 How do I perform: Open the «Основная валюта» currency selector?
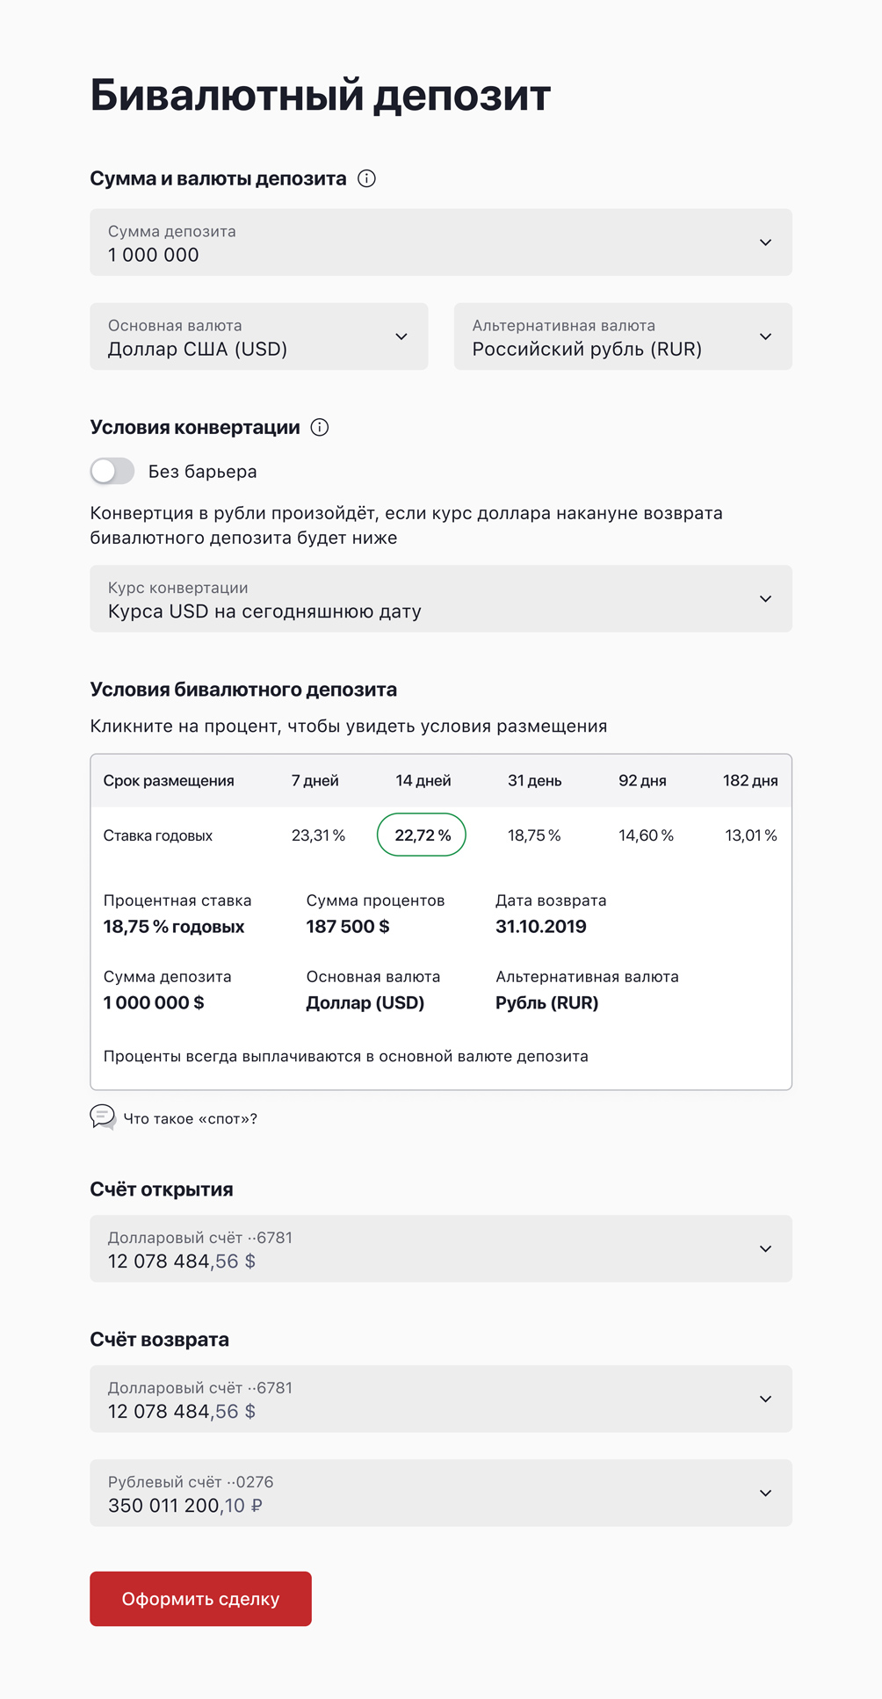[x=403, y=336]
